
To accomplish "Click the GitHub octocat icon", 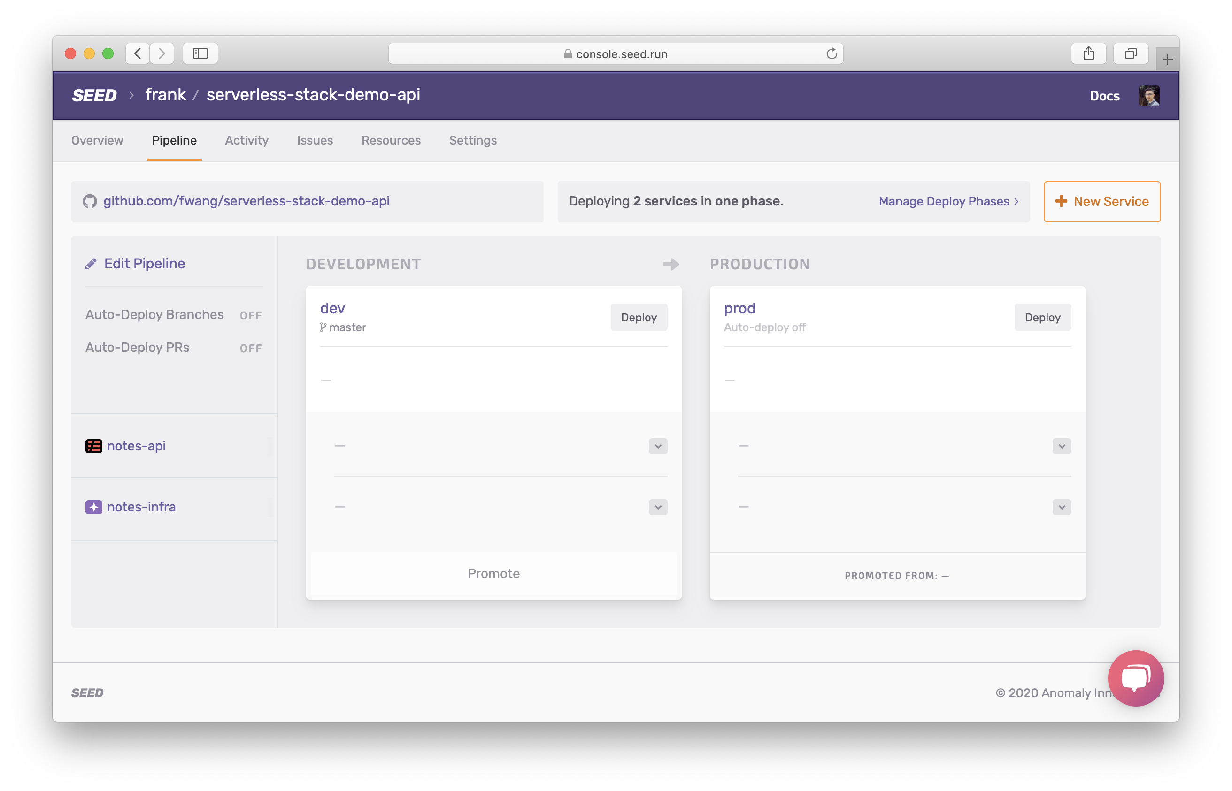I will coord(90,201).
